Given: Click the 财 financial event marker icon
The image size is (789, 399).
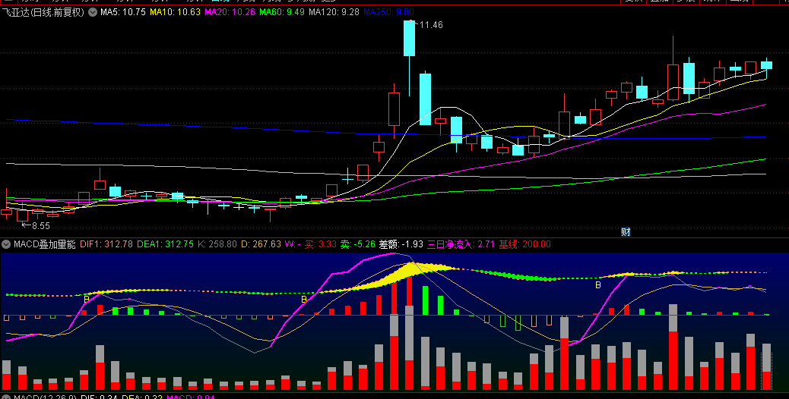Looking at the screenshot, I should (626, 232).
